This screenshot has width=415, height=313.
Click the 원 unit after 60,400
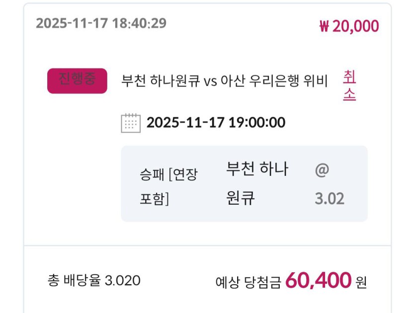[x=361, y=282]
